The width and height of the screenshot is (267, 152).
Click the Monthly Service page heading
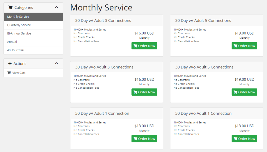(x=101, y=8)
